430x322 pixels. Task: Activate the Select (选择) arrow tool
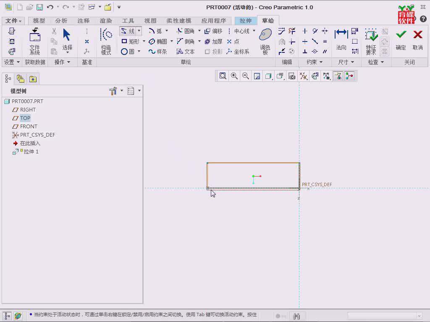coord(67,40)
